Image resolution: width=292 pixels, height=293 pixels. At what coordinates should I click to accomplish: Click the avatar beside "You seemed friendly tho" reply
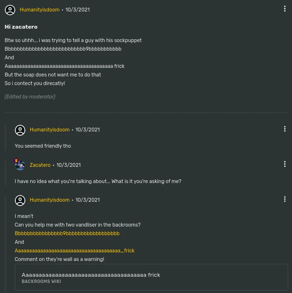(x=20, y=130)
